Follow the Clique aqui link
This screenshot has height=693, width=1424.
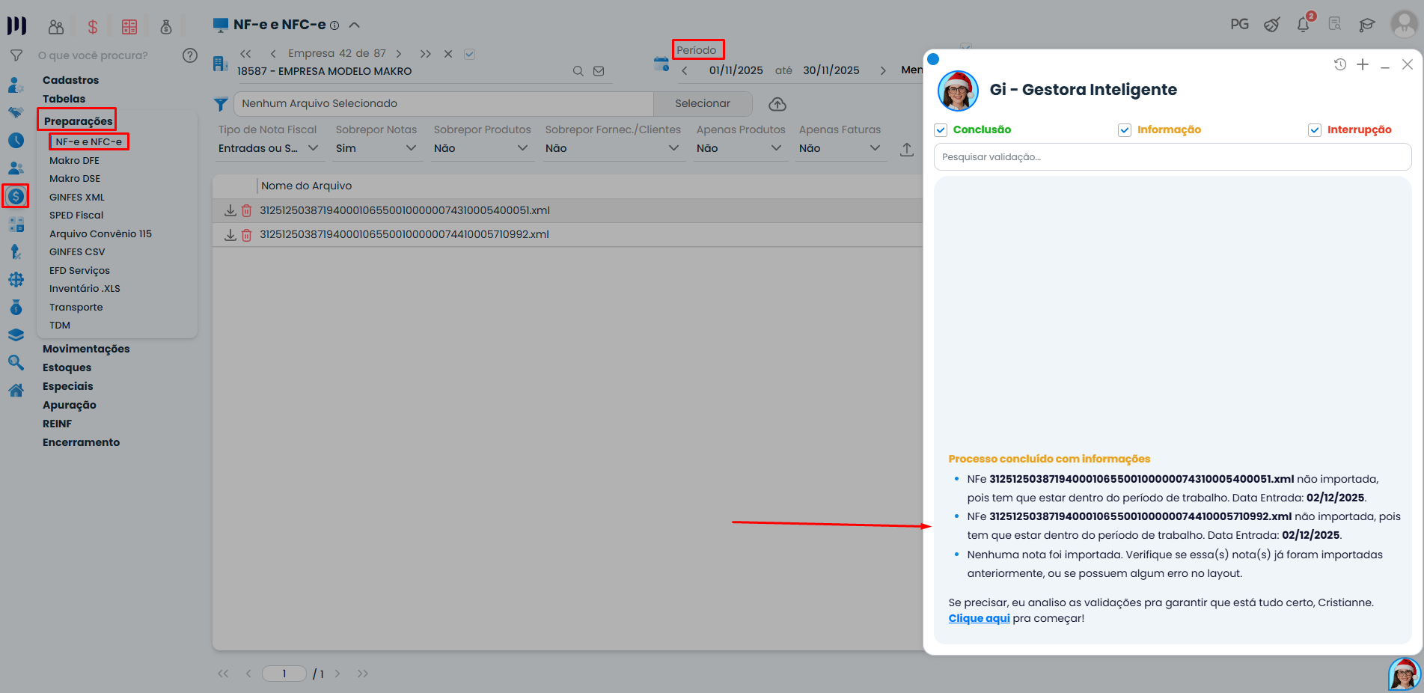pos(978,617)
